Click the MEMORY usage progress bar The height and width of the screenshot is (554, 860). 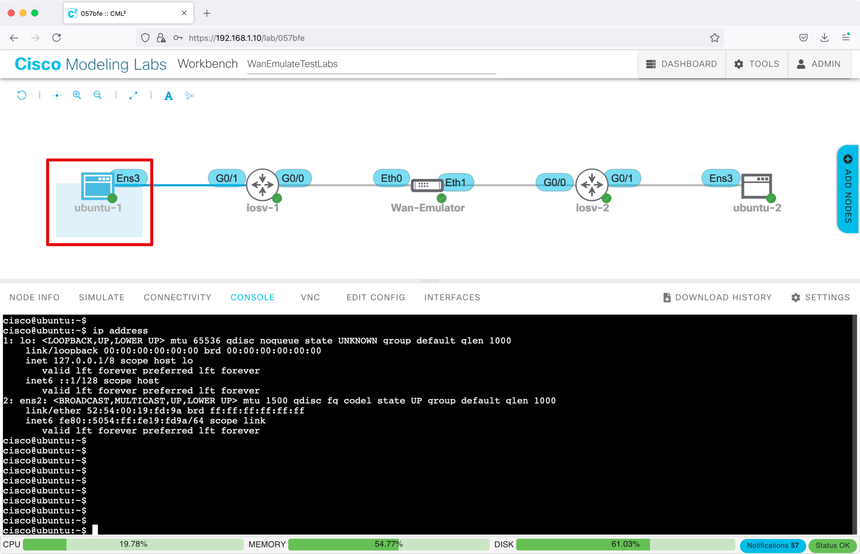click(388, 544)
